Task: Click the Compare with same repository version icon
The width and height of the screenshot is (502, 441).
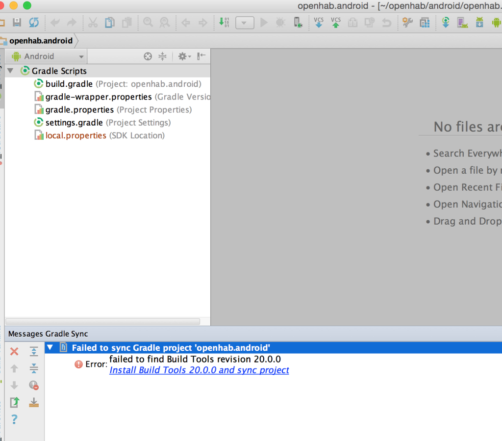Action: tap(370, 23)
